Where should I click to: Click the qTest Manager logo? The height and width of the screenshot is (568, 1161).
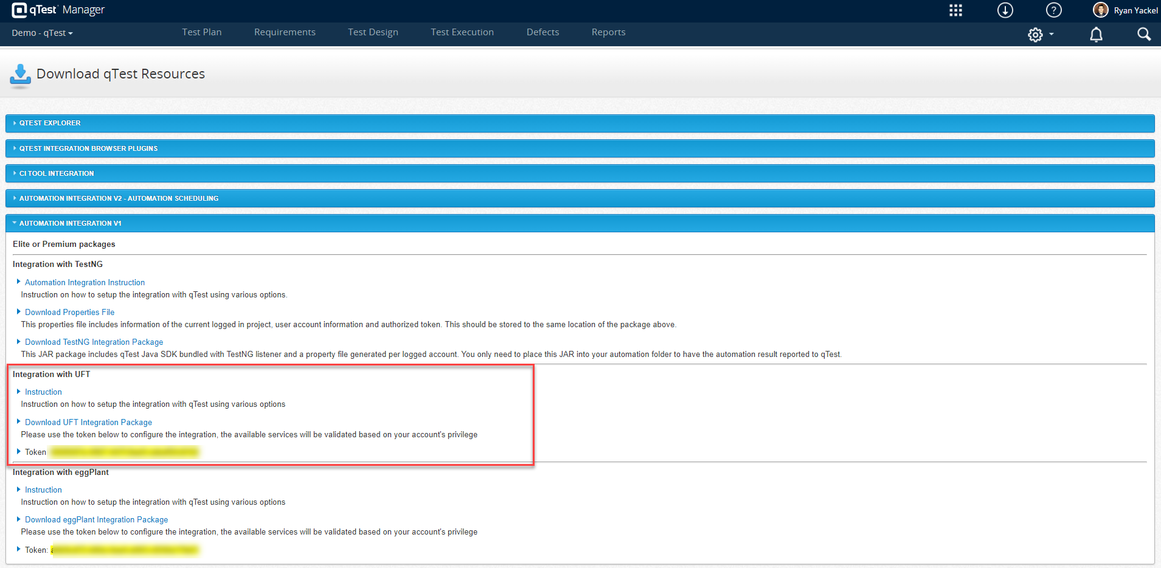[58, 10]
